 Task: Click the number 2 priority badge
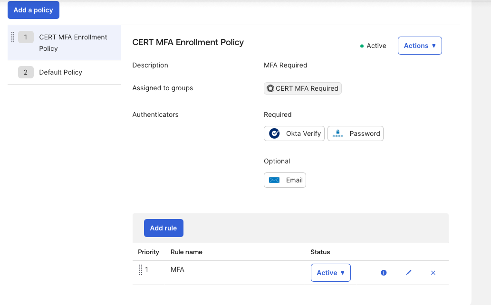point(26,72)
